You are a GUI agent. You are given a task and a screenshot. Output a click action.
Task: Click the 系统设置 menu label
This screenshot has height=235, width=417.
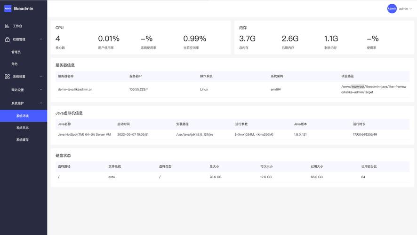pos(19,77)
